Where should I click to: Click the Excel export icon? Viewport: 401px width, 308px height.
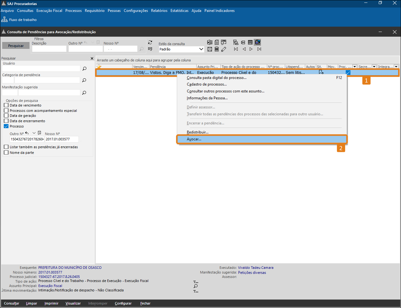pyautogui.click(x=210, y=42)
